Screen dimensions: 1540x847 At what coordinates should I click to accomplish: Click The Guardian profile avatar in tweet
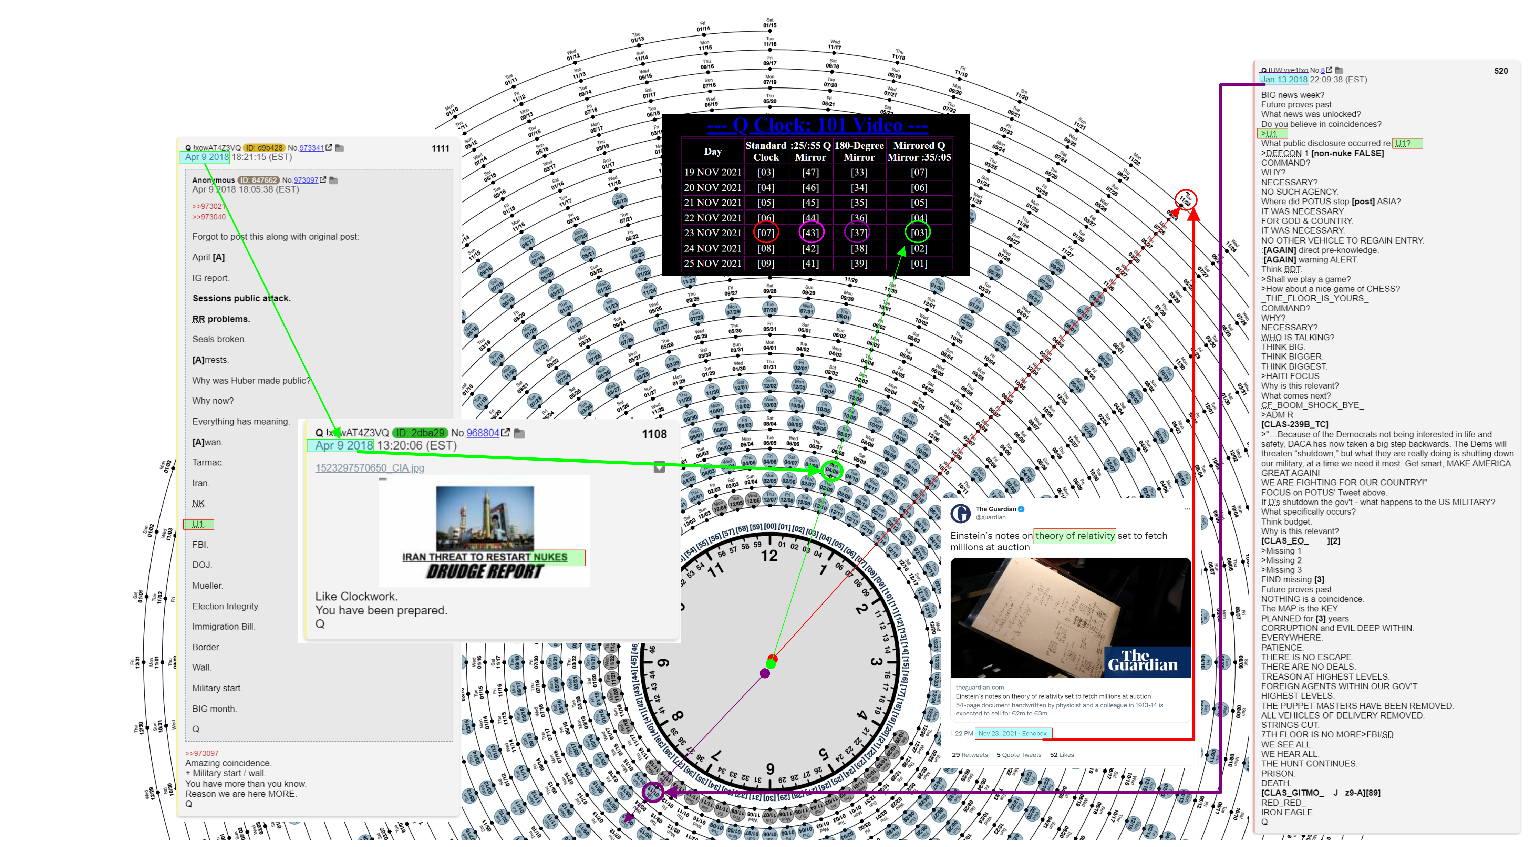(x=961, y=513)
